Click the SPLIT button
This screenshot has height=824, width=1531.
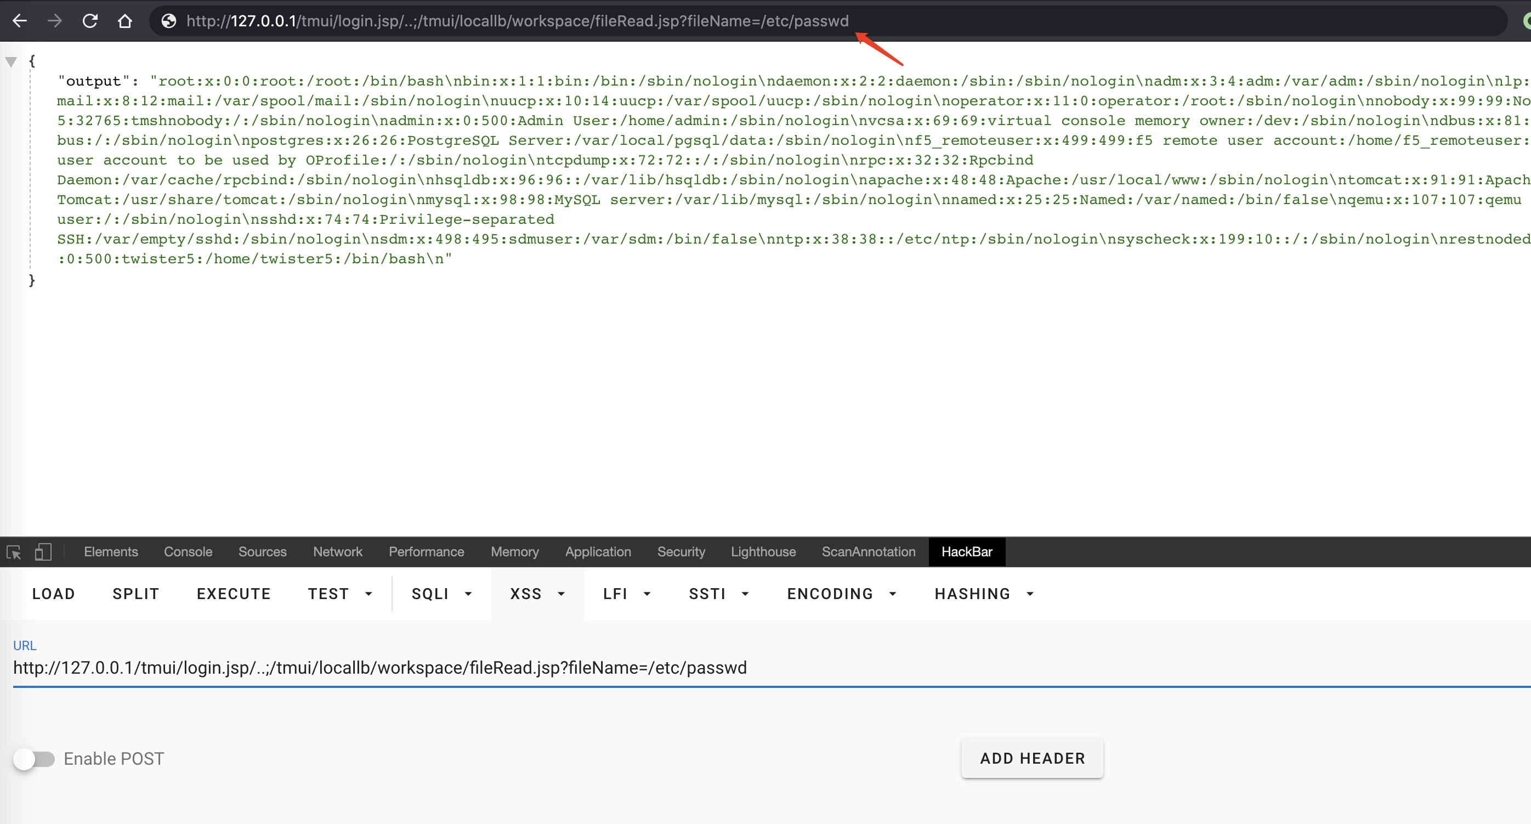135,594
